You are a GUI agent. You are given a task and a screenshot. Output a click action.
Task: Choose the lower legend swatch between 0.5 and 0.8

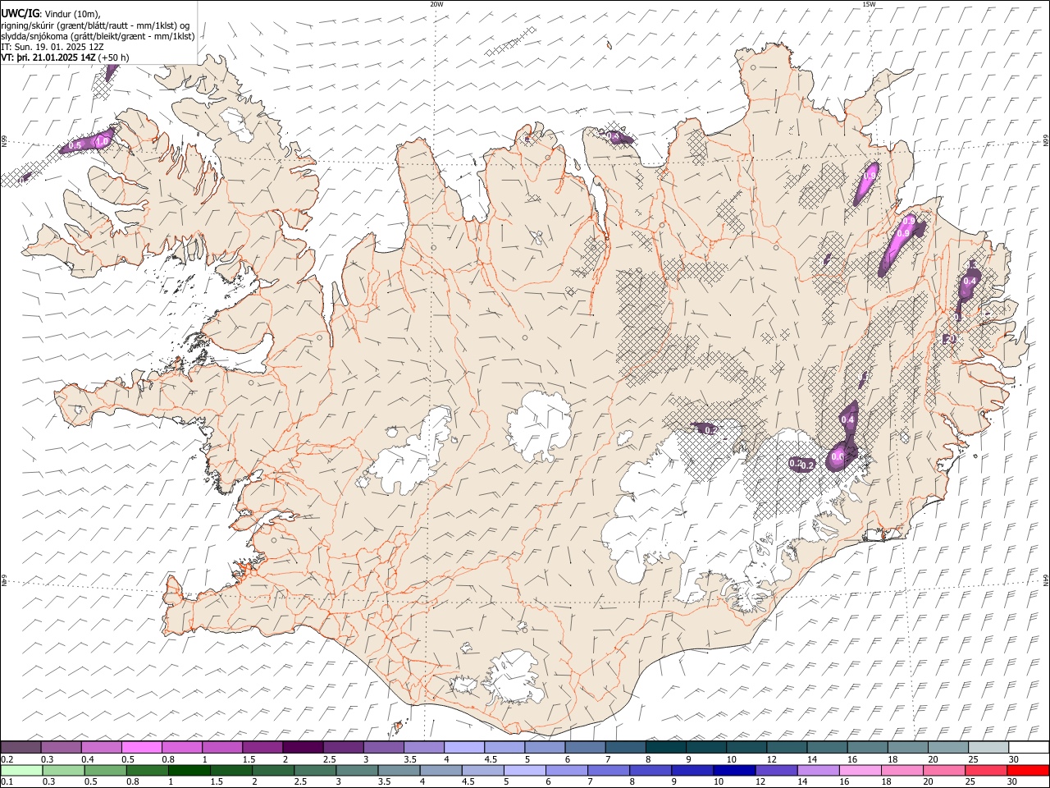point(106,770)
